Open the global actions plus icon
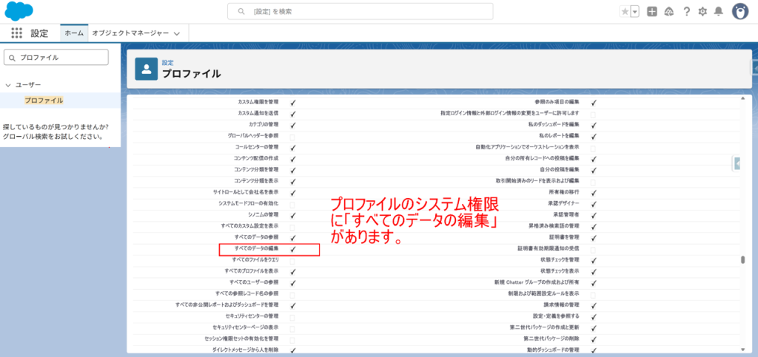This screenshot has width=758, height=357. (652, 12)
